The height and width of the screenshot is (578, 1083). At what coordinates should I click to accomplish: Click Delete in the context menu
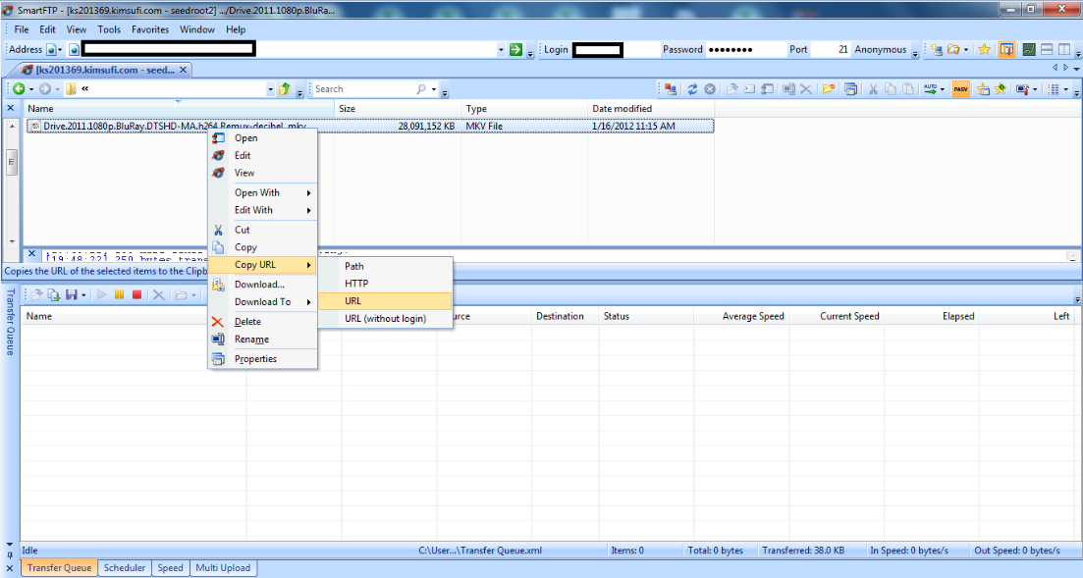[x=262, y=322]
